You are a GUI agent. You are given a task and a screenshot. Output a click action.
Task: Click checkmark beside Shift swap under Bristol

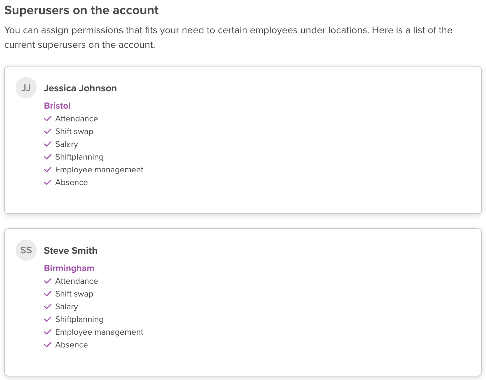click(x=48, y=131)
